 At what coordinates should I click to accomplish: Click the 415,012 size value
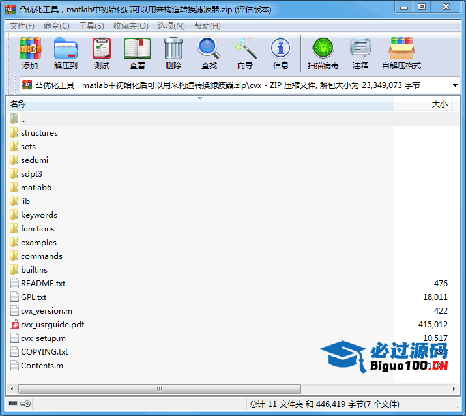point(433,325)
